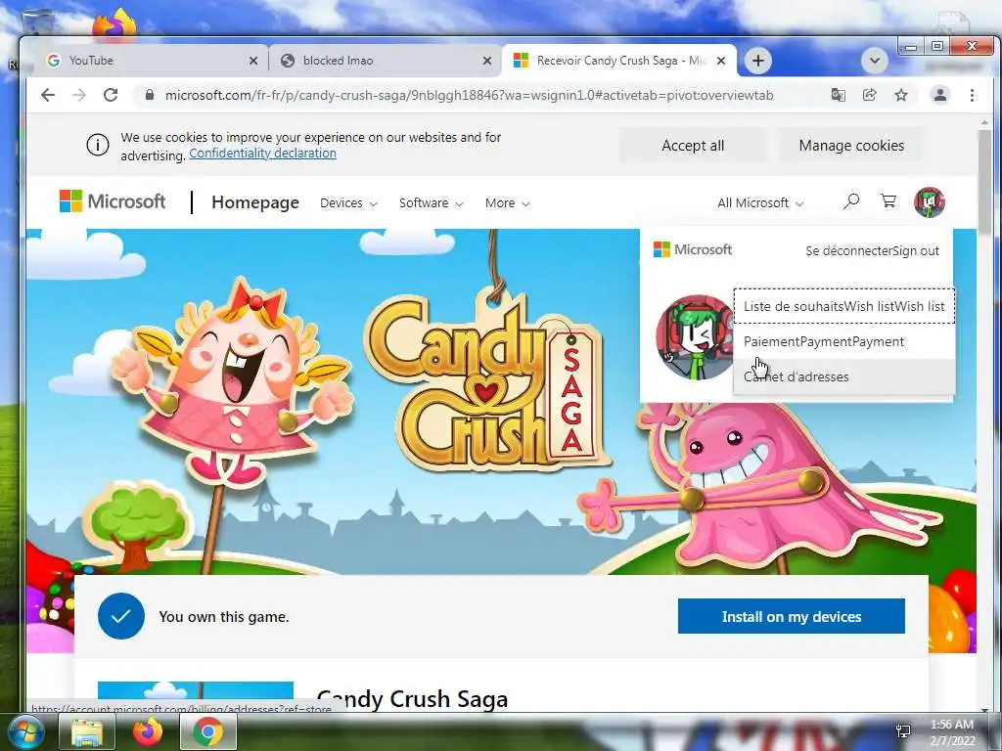Click the account avatar in the header

pyautogui.click(x=930, y=202)
